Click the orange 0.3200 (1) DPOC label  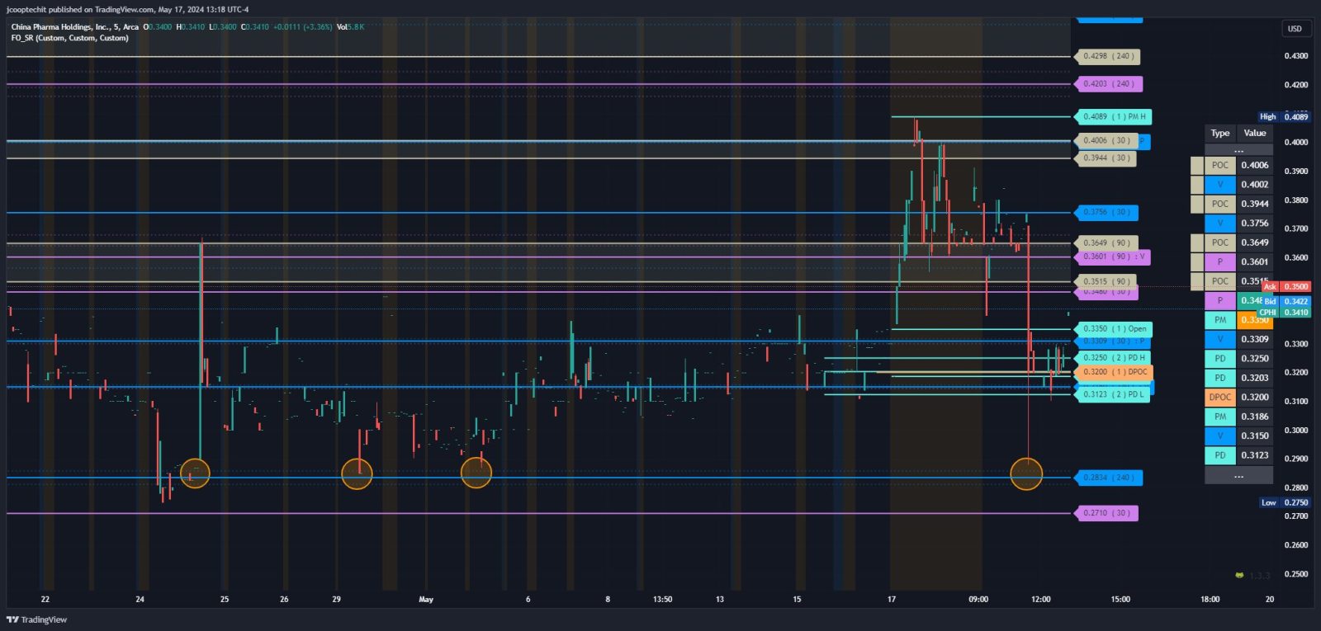pyautogui.click(x=1115, y=372)
